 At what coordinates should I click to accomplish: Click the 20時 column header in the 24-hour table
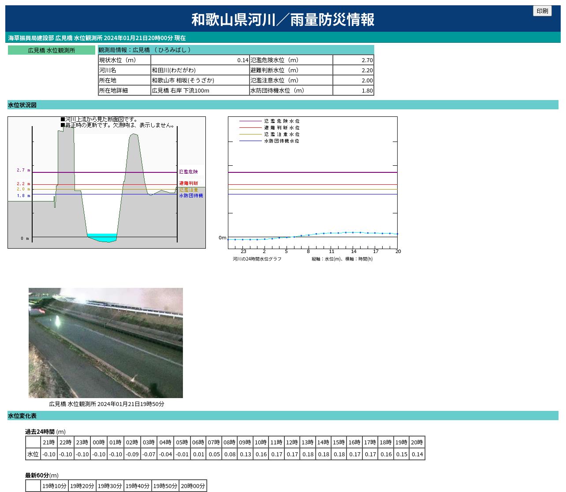point(417,442)
